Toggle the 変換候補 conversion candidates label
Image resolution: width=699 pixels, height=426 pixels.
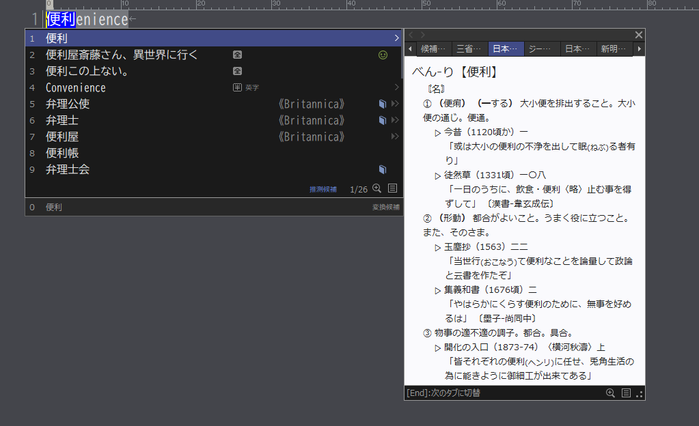click(x=386, y=207)
